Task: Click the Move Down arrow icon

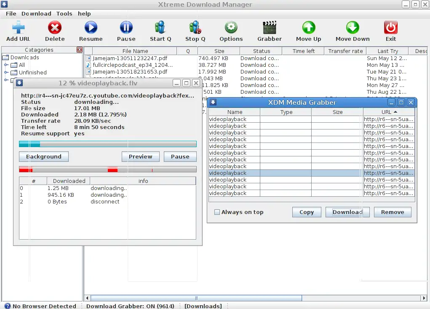Action: 353,28
